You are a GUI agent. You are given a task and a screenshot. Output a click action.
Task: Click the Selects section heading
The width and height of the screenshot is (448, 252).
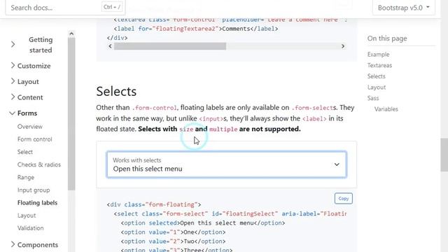pos(116,92)
